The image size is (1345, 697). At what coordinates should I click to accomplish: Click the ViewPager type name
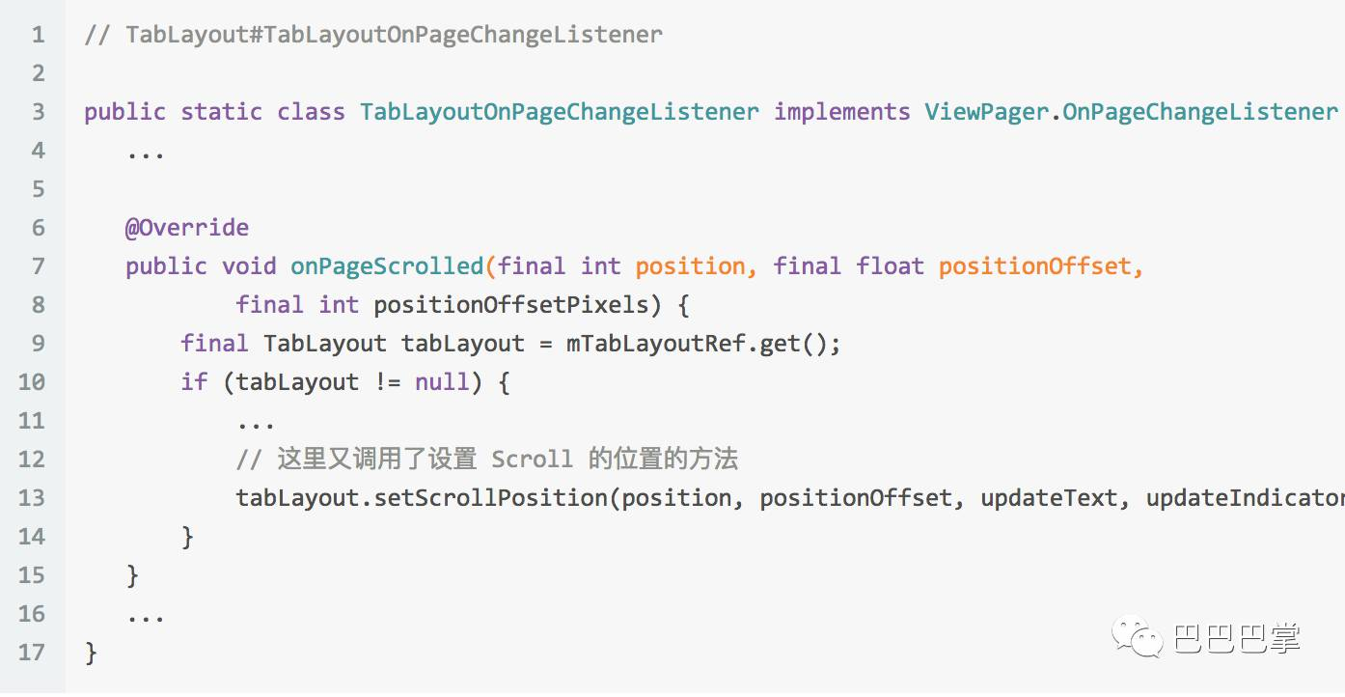point(987,112)
